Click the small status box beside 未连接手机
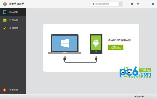The image size is (157, 99). (147, 96)
